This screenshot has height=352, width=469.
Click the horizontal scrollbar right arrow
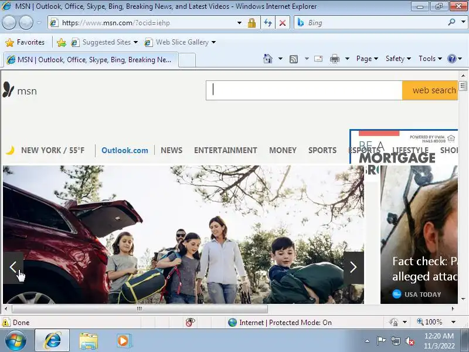point(453,309)
